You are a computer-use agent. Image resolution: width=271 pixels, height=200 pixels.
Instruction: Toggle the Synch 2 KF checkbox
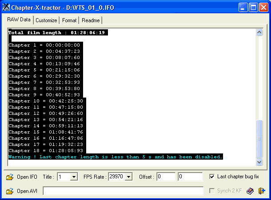tap(212, 191)
